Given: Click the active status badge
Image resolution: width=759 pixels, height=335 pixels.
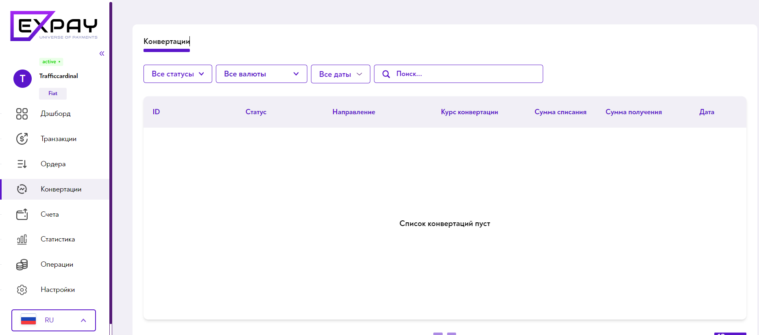Looking at the screenshot, I should pos(51,62).
